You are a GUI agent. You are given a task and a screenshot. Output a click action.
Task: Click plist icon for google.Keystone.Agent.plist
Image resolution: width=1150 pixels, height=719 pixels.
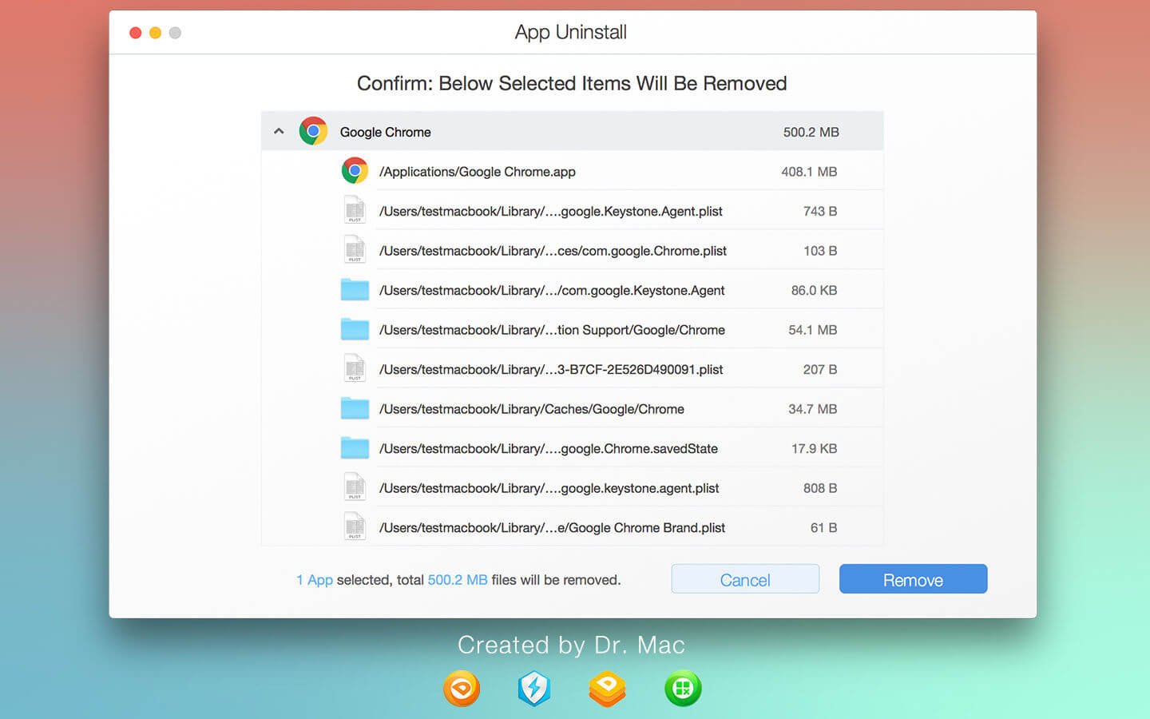pyautogui.click(x=355, y=210)
